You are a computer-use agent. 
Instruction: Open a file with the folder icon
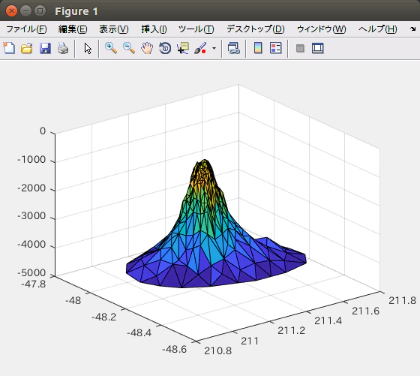pos(27,49)
